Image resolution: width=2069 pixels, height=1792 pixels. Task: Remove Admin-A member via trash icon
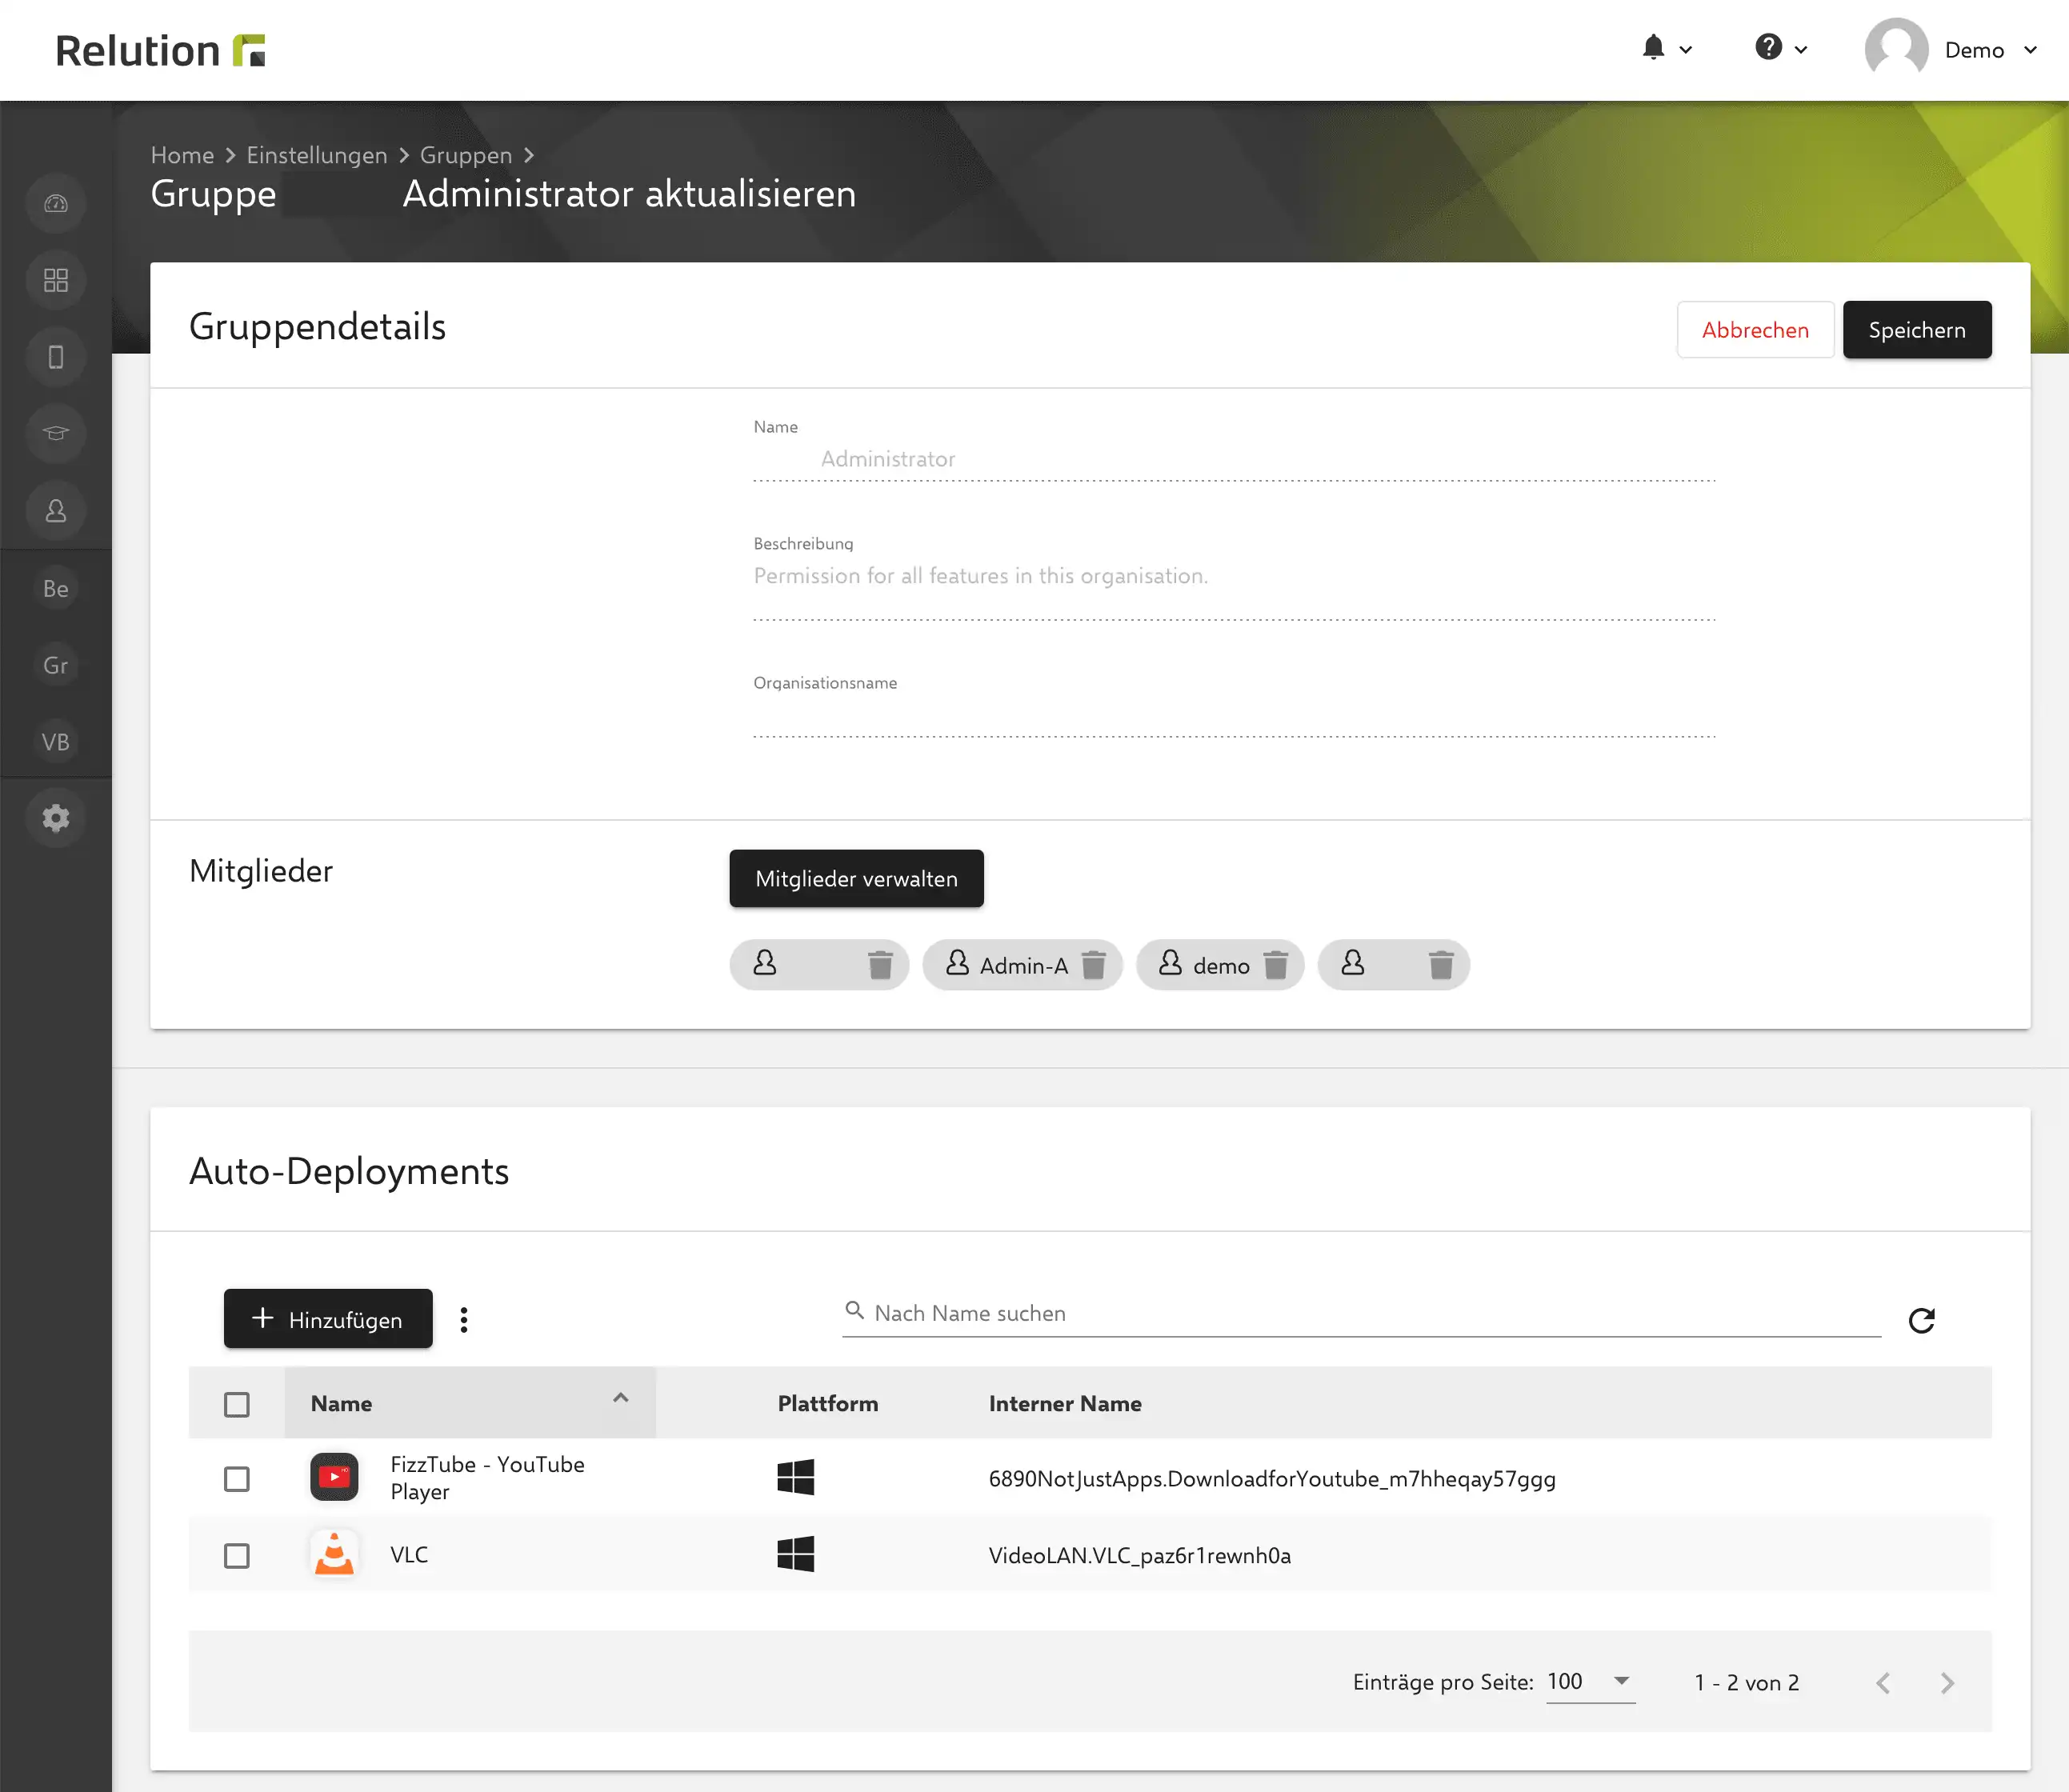pos(1094,965)
